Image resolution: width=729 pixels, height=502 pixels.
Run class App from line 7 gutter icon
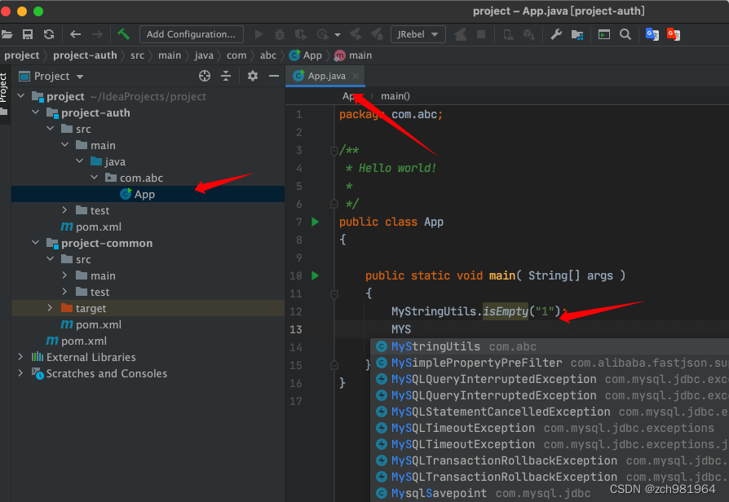(316, 222)
